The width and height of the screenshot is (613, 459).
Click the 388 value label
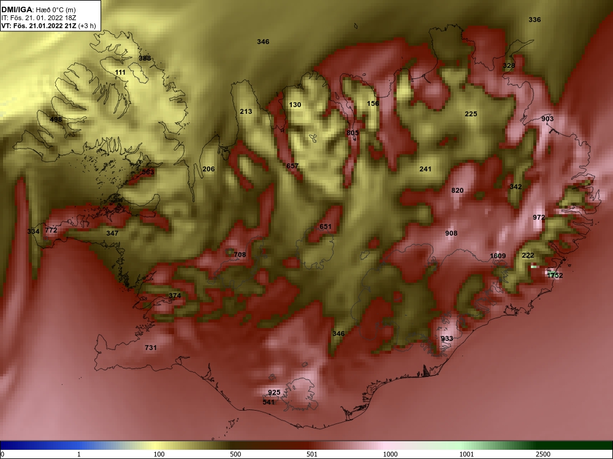point(145,58)
